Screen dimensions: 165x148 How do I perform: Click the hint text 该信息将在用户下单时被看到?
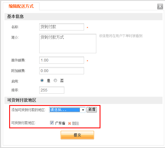click(120, 36)
